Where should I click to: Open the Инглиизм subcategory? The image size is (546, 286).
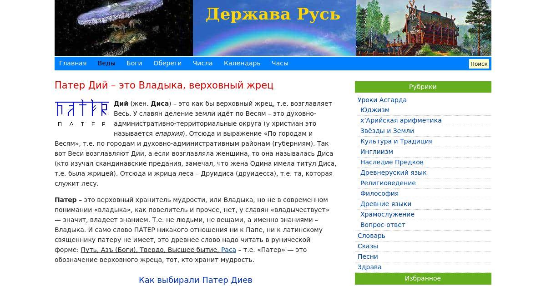[377, 152]
